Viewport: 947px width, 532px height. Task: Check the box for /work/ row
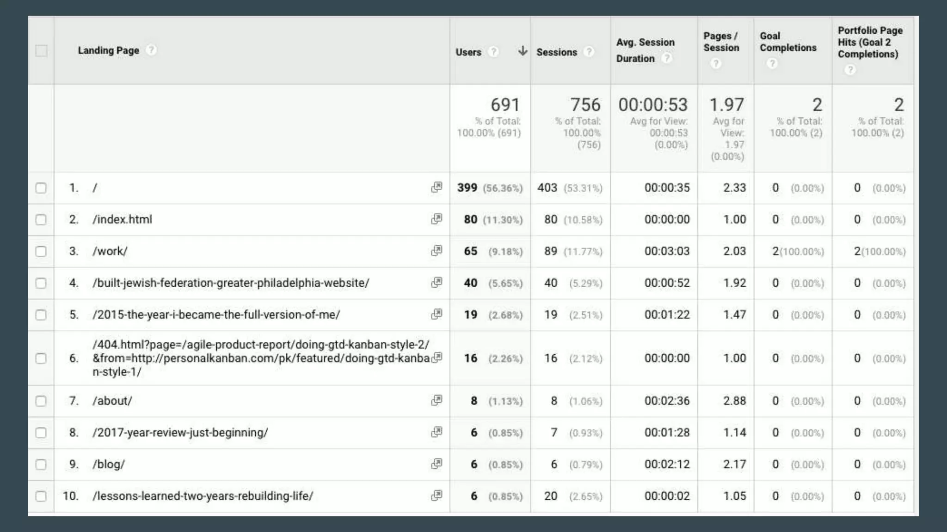pos(41,251)
